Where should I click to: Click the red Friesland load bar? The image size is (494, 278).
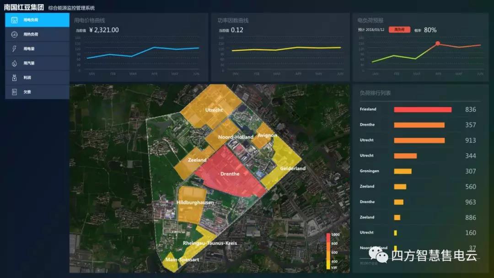coord(422,110)
